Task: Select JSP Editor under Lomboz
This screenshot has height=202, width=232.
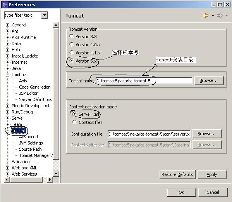Action: pos(28,93)
